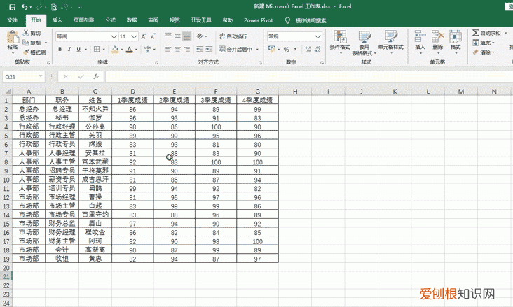Toggle bold formatting
513x307 pixels.
point(60,50)
